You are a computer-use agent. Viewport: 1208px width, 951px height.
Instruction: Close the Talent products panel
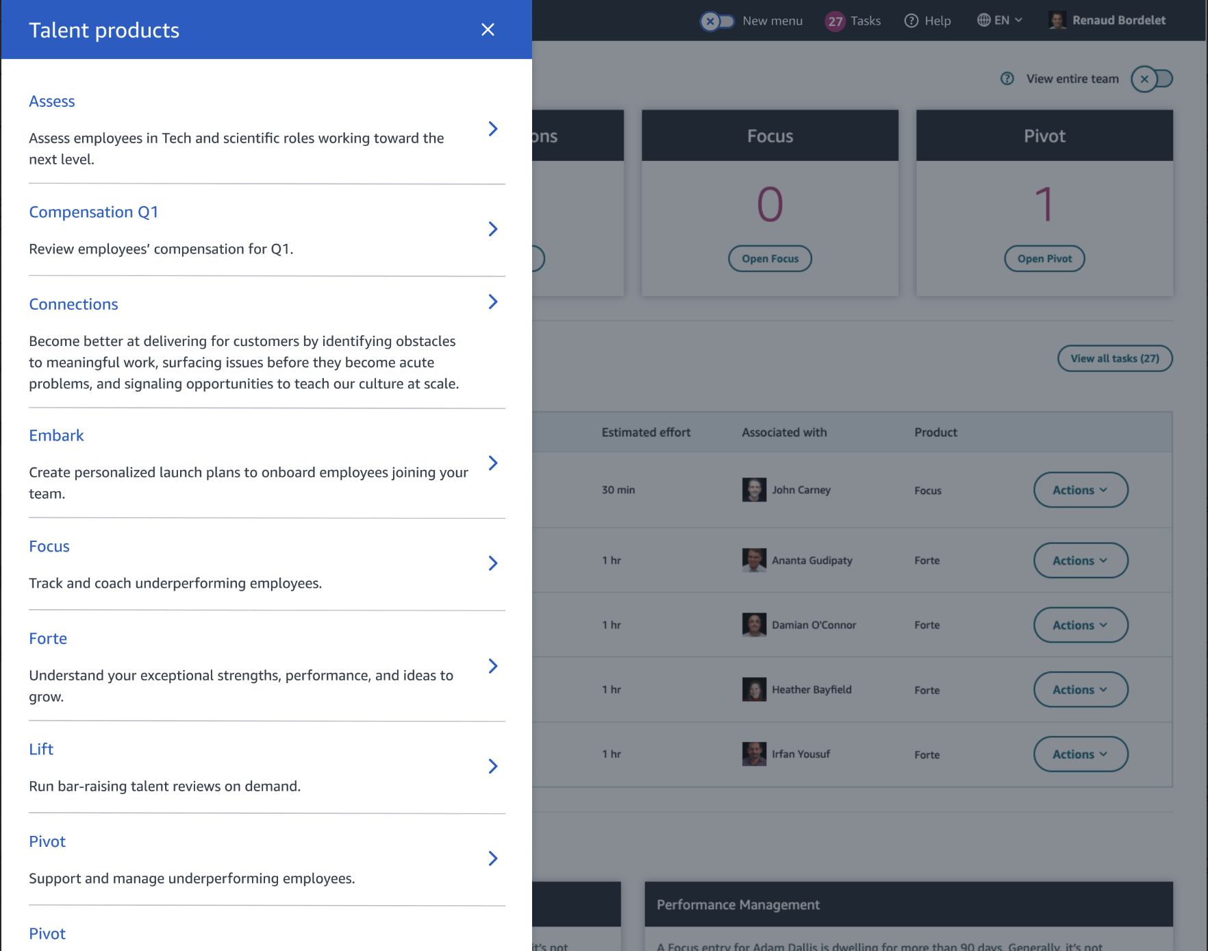click(x=488, y=29)
